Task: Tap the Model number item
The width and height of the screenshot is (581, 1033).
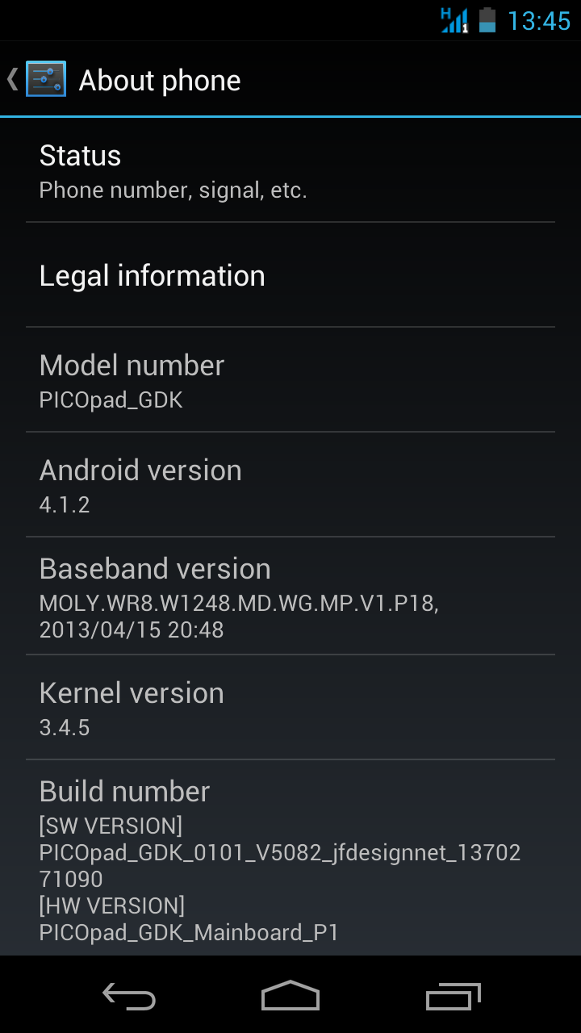Action: click(290, 380)
